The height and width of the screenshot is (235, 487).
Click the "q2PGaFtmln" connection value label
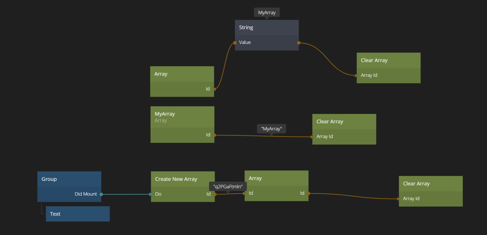pos(228,187)
